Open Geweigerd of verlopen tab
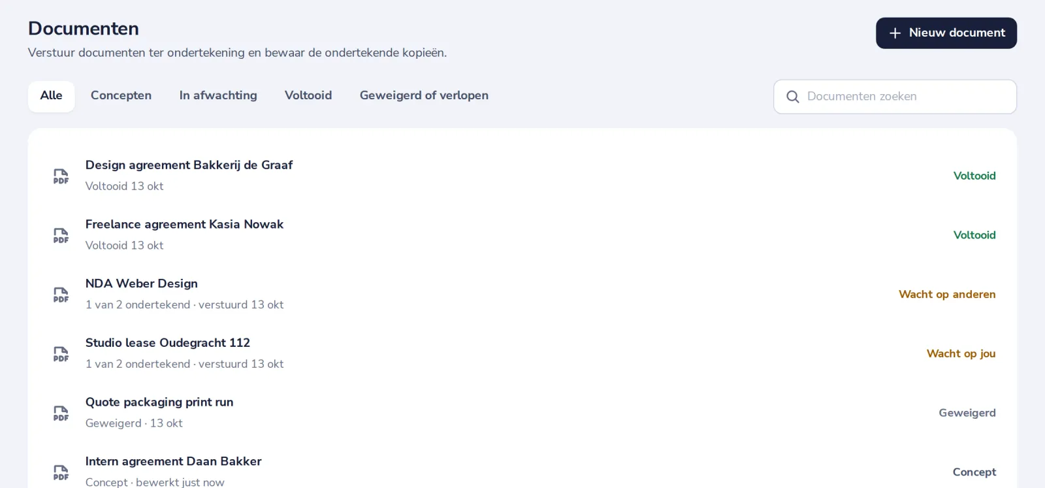 [424, 96]
